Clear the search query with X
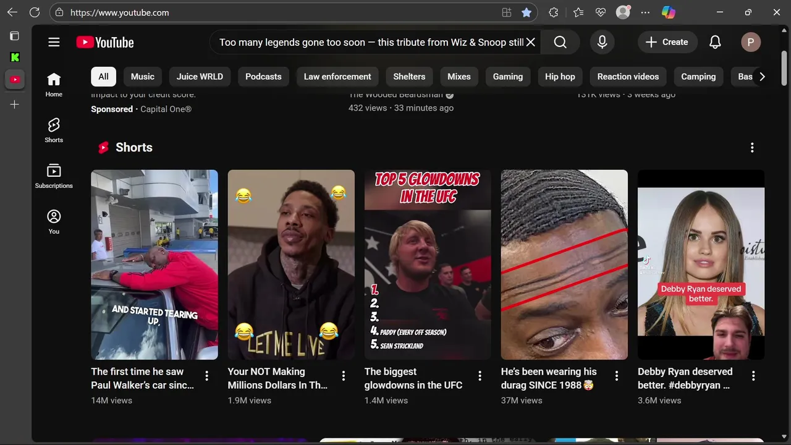Image resolution: width=791 pixels, height=445 pixels. pos(530,42)
